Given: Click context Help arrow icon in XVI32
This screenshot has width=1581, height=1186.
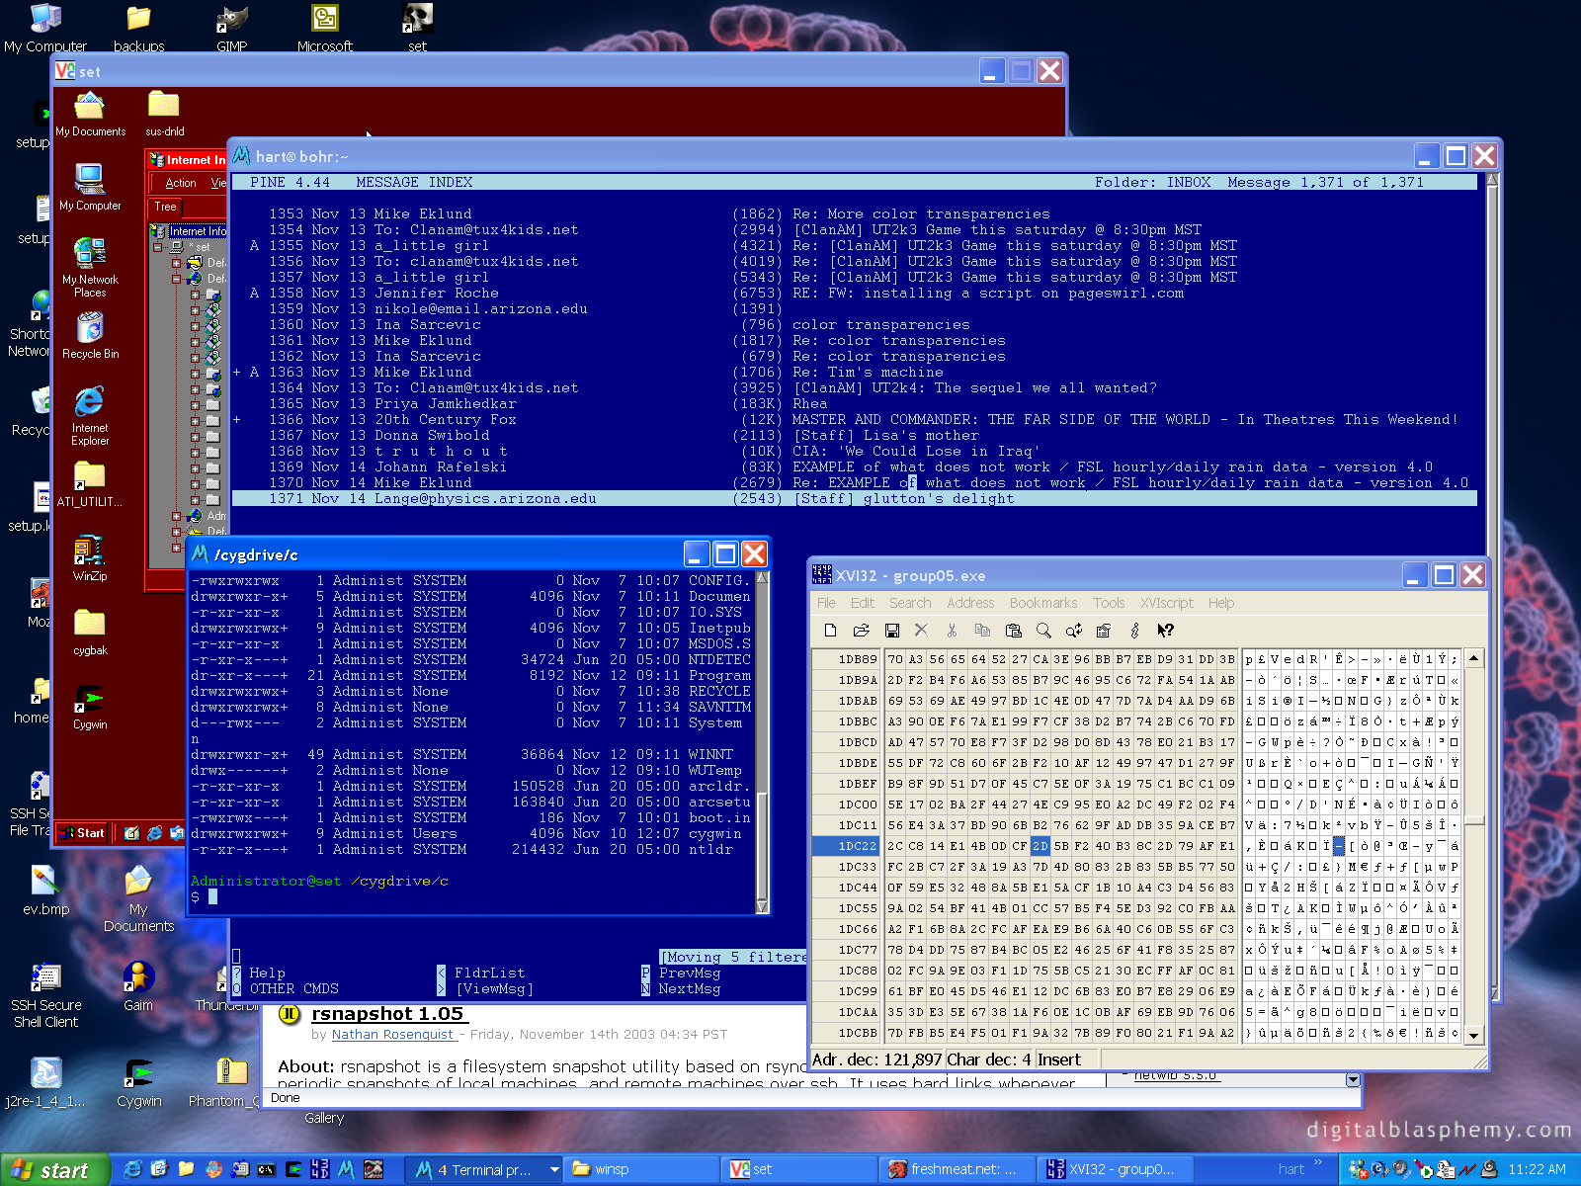Looking at the screenshot, I should coord(1165,631).
